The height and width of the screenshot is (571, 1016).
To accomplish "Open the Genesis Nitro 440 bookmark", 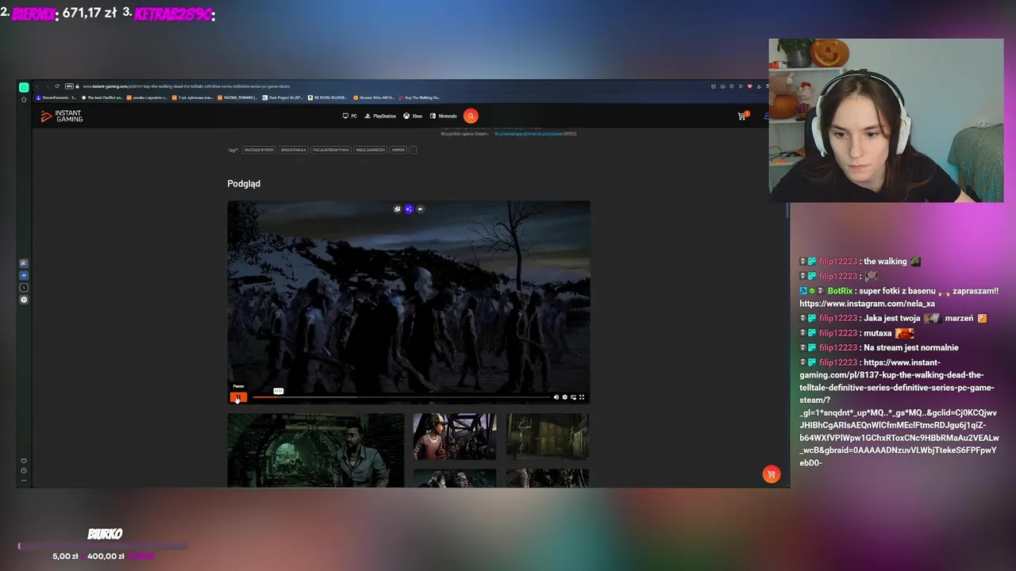I will click(374, 98).
